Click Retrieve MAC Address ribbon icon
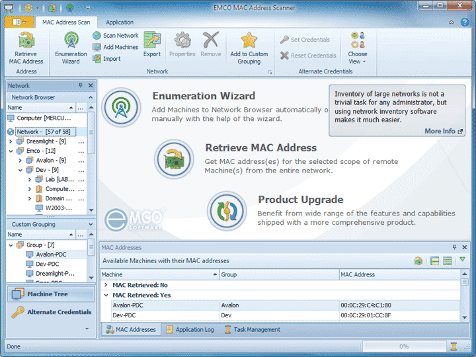The width and height of the screenshot is (476, 357). pyautogui.click(x=26, y=40)
